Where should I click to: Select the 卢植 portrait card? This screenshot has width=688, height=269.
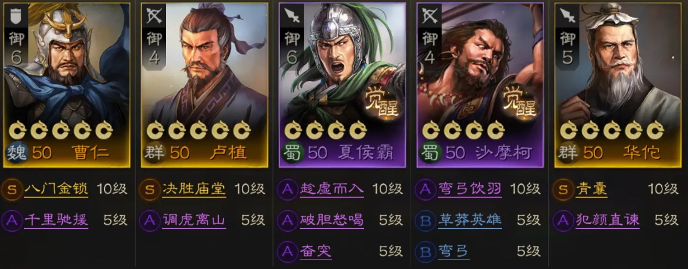pos(205,85)
